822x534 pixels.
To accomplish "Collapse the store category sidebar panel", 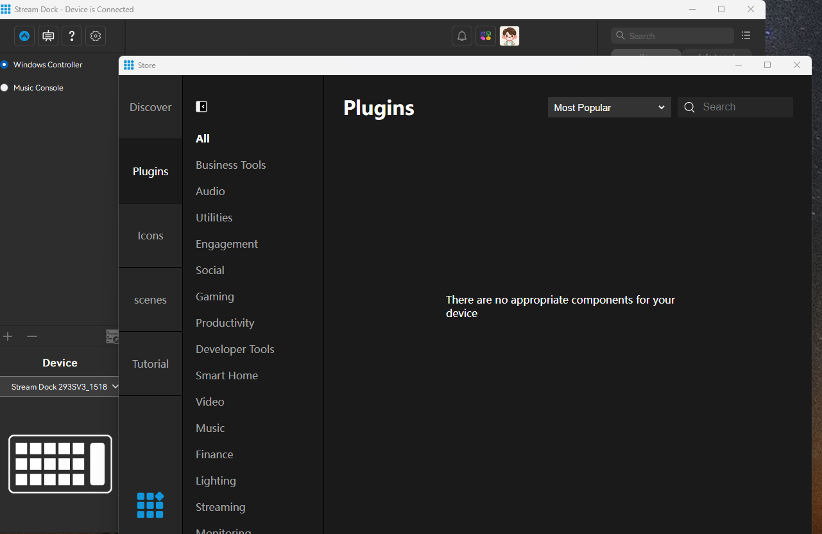I will point(201,107).
